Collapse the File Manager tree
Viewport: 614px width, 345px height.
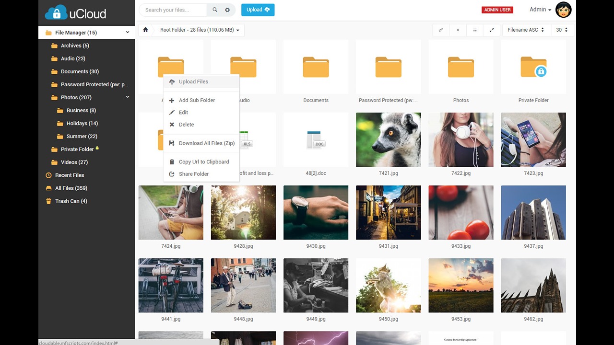[128, 33]
